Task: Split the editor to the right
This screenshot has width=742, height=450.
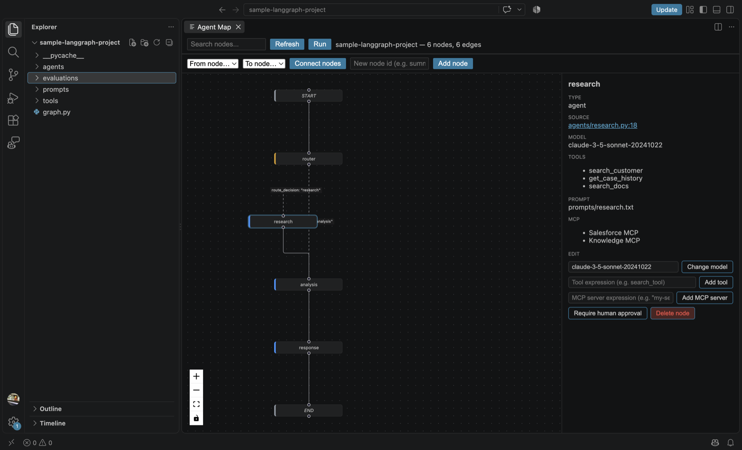Action: tap(718, 27)
